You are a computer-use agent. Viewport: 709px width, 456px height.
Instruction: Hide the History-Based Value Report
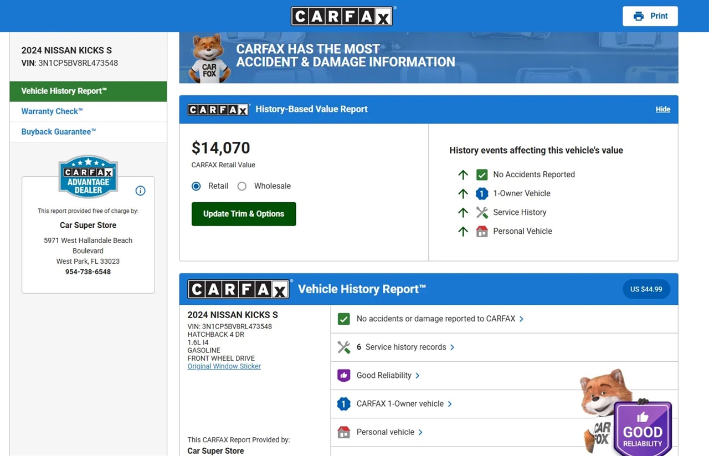[x=662, y=109]
